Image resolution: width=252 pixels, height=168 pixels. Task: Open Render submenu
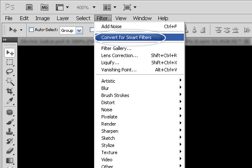pos(140,124)
